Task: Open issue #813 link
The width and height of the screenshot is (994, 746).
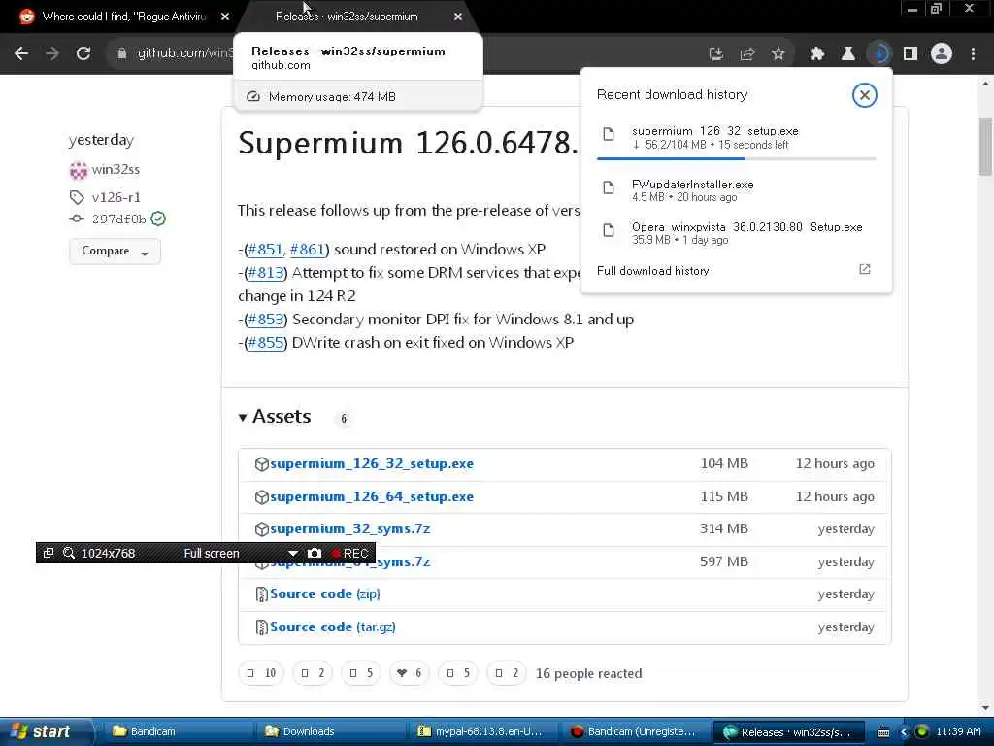Action: coord(266,273)
